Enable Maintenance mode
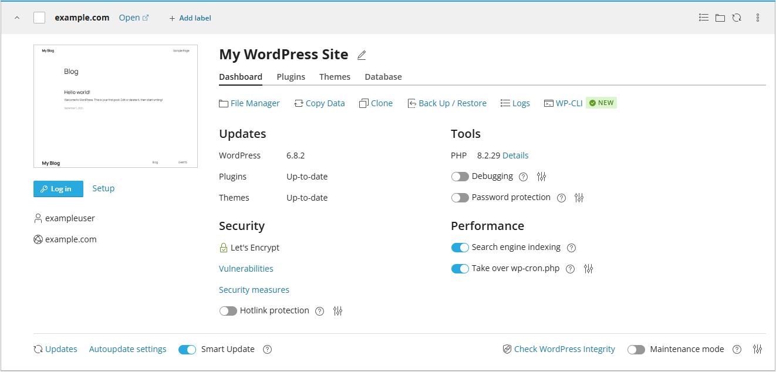The height and width of the screenshot is (372, 776). click(x=636, y=350)
